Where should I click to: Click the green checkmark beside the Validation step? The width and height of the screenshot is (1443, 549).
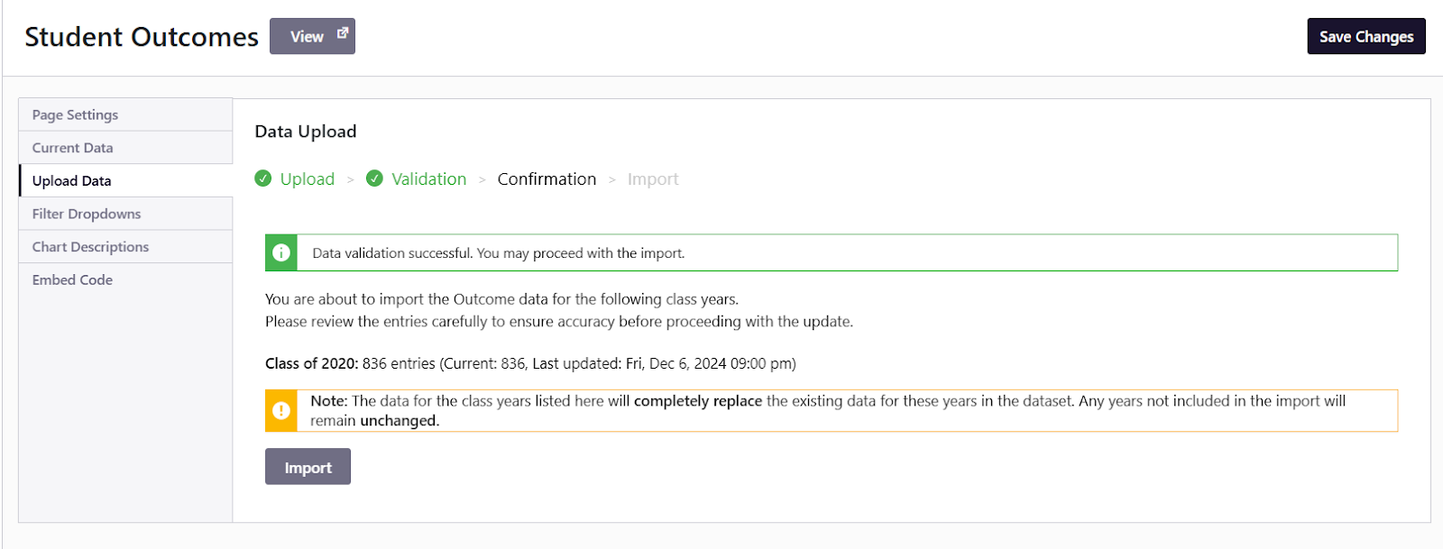click(x=374, y=178)
